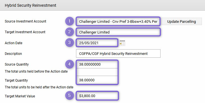Select the Source Investment Account field
Viewport: 205px width, 103px height.
118,21
